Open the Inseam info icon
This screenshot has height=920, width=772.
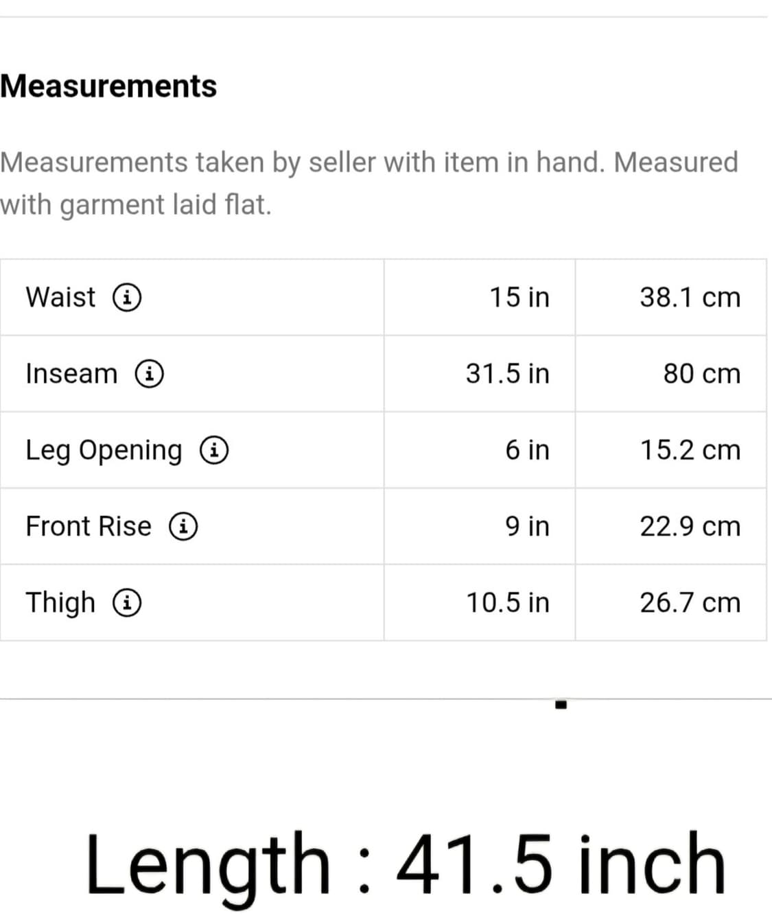click(x=149, y=373)
